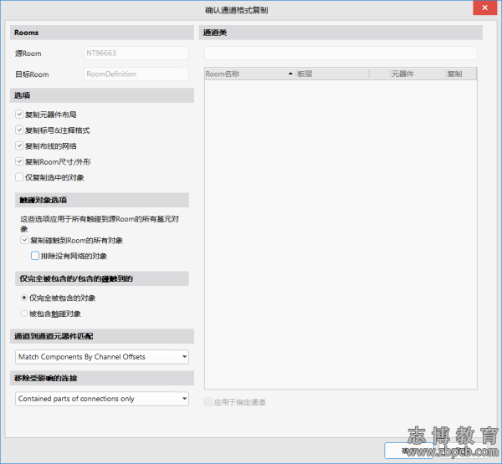Toggle the 复制标号&注释格式 checkbox
This screenshot has height=464, width=502.
19,130
